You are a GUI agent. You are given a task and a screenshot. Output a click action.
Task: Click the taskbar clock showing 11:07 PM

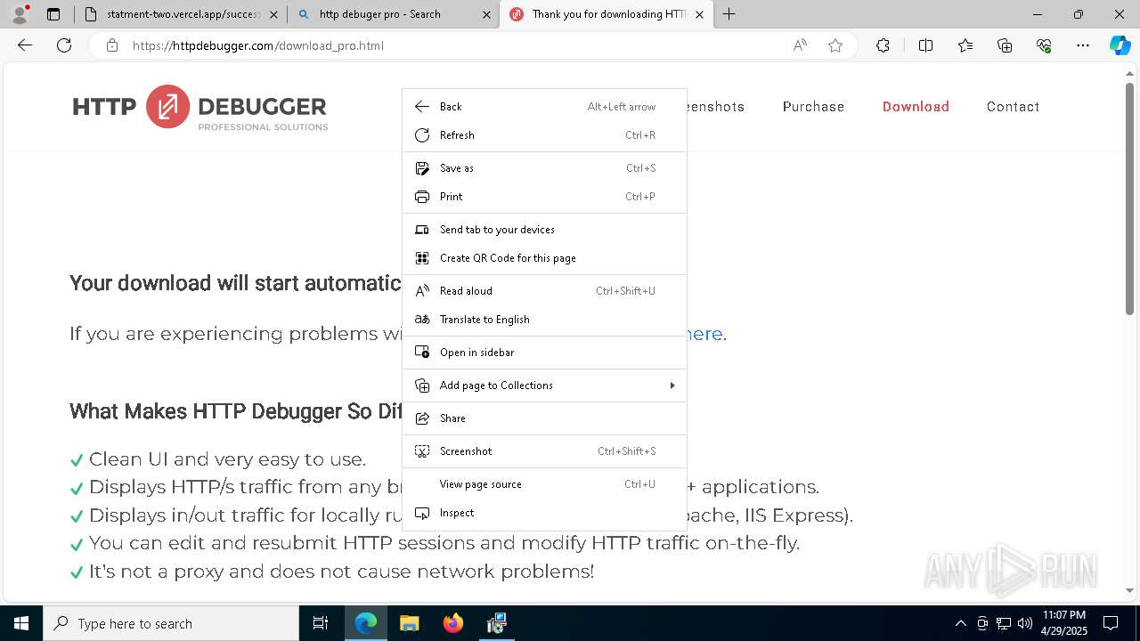[1063, 623]
